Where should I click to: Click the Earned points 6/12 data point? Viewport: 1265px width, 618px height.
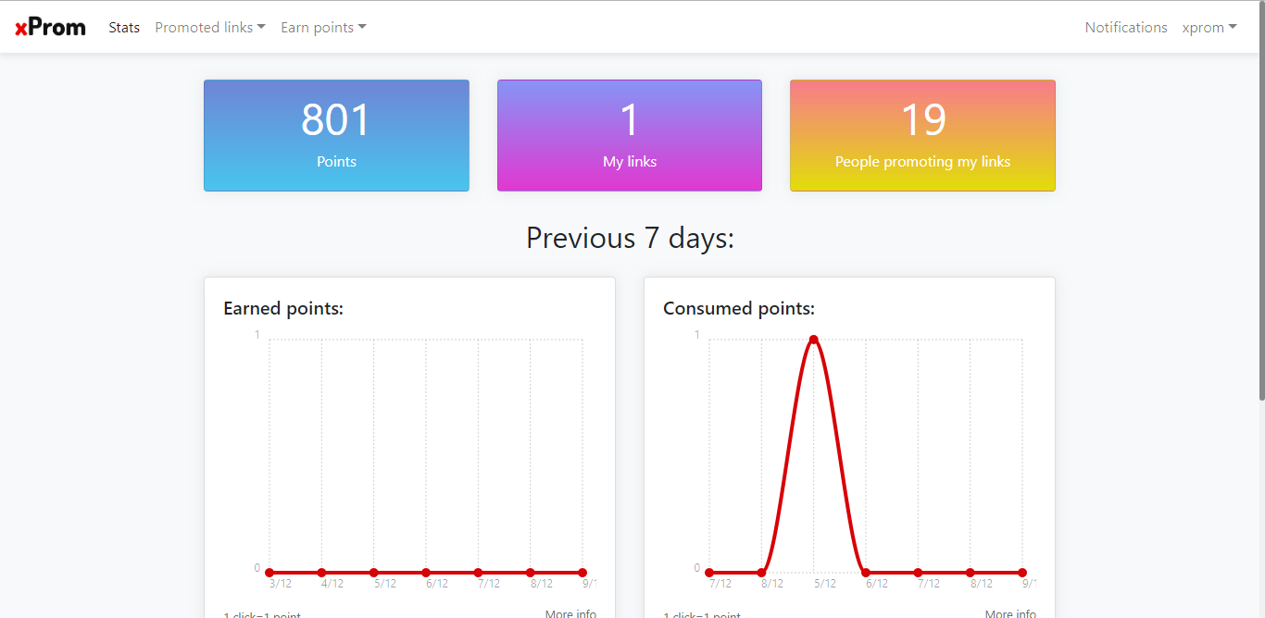coord(426,573)
